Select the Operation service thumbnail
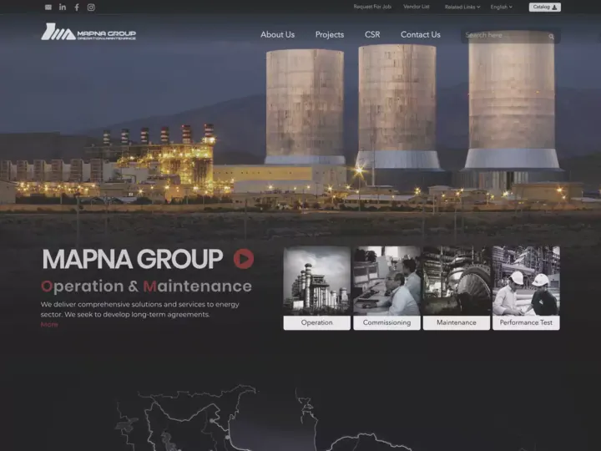Image resolution: width=601 pixels, height=451 pixels. 316,288
